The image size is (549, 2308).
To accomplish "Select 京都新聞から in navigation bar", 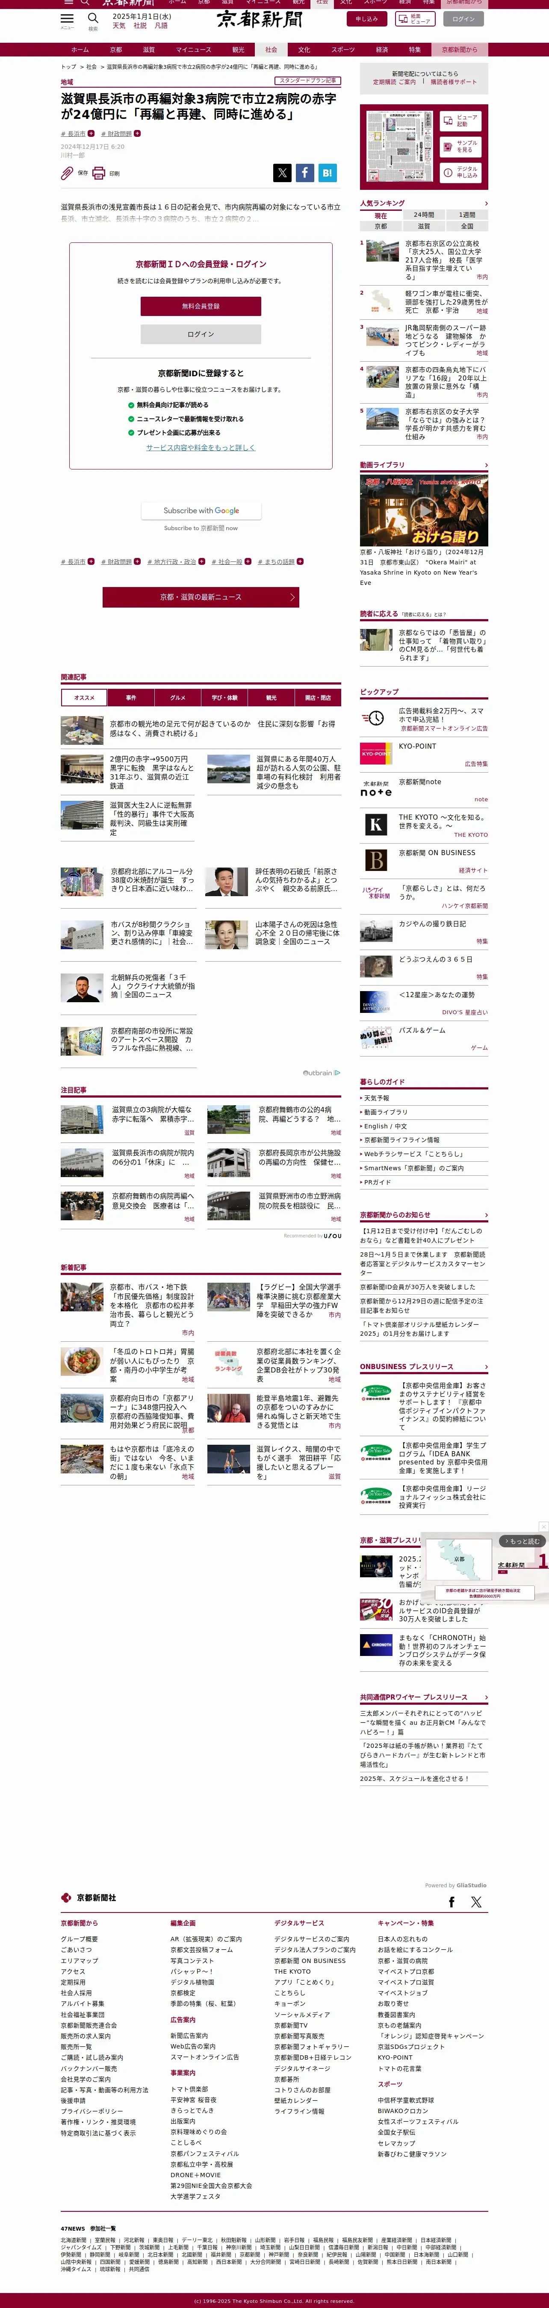I will pyautogui.click(x=460, y=50).
